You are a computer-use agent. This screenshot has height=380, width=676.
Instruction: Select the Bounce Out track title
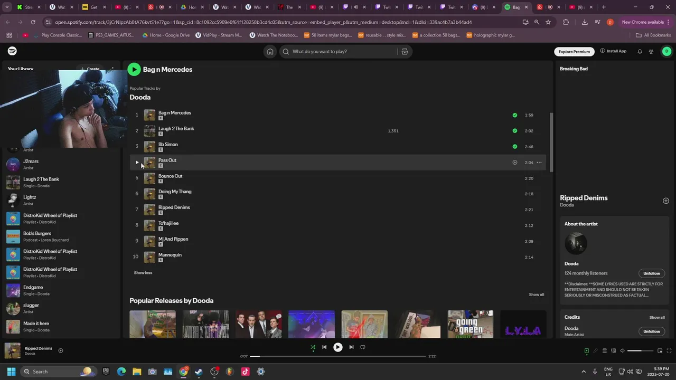(x=170, y=176)
